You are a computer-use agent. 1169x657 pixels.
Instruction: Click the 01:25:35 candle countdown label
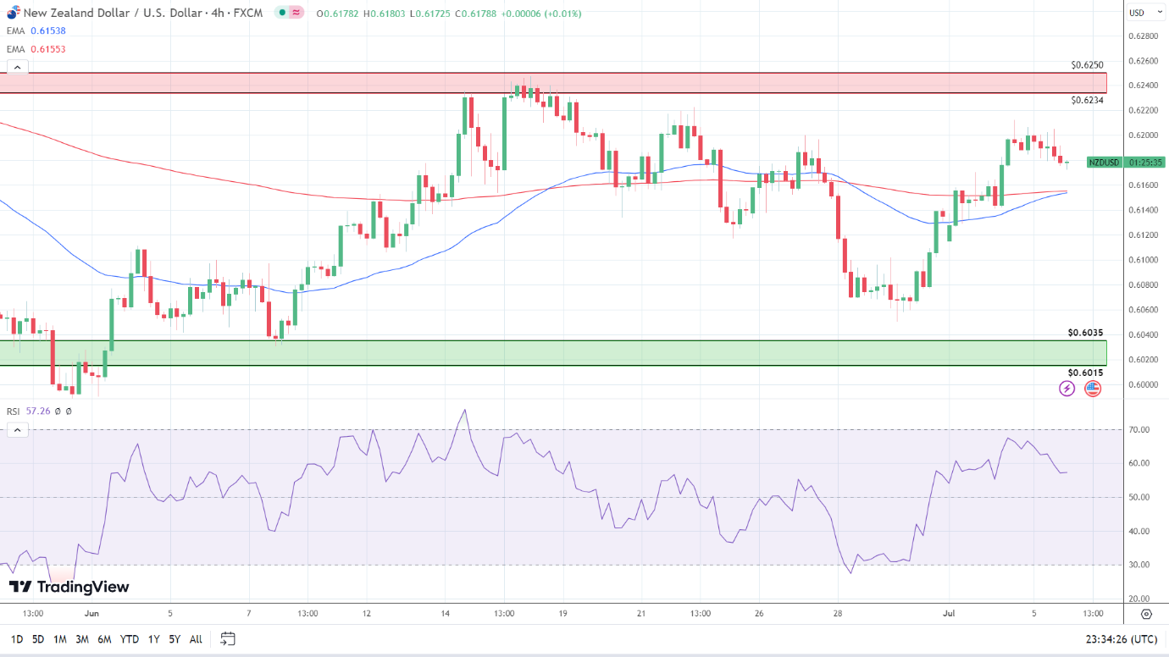1145,162
